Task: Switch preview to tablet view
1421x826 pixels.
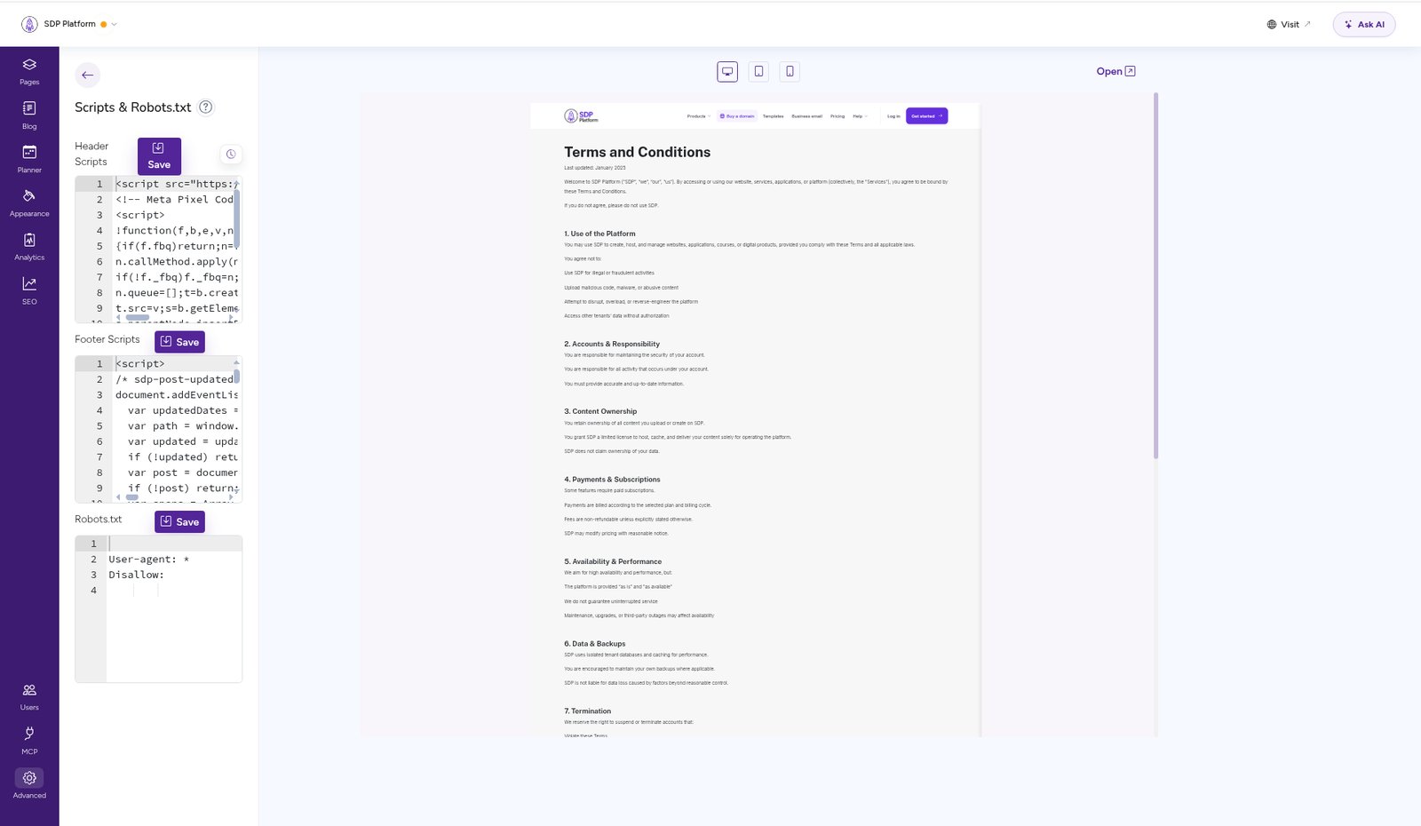Action: pos(758,71)
